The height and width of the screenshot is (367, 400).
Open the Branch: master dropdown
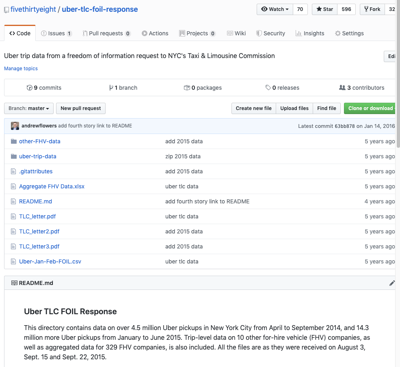29,108
